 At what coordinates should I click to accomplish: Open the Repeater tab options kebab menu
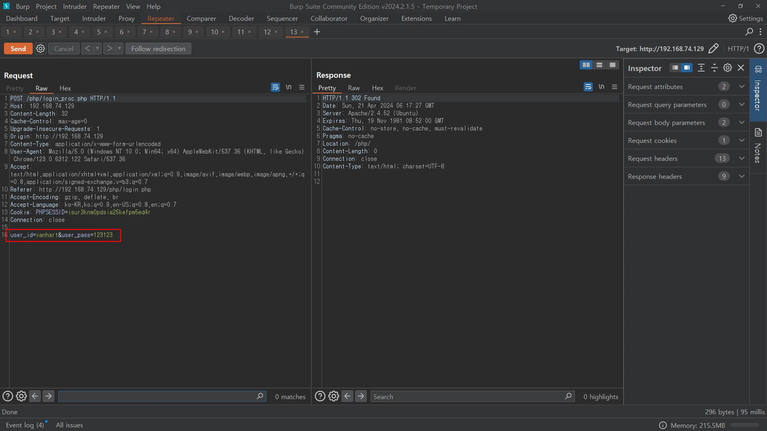coord(760,31)
